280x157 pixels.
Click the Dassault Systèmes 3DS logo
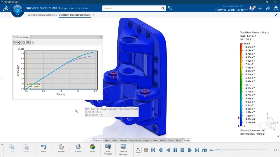pyautogui.click(x=6, y=8)
